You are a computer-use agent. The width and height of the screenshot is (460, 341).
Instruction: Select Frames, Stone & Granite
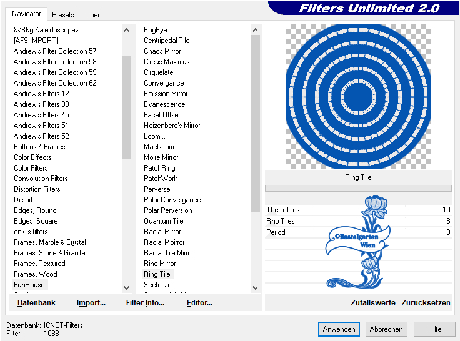(49, 253)
